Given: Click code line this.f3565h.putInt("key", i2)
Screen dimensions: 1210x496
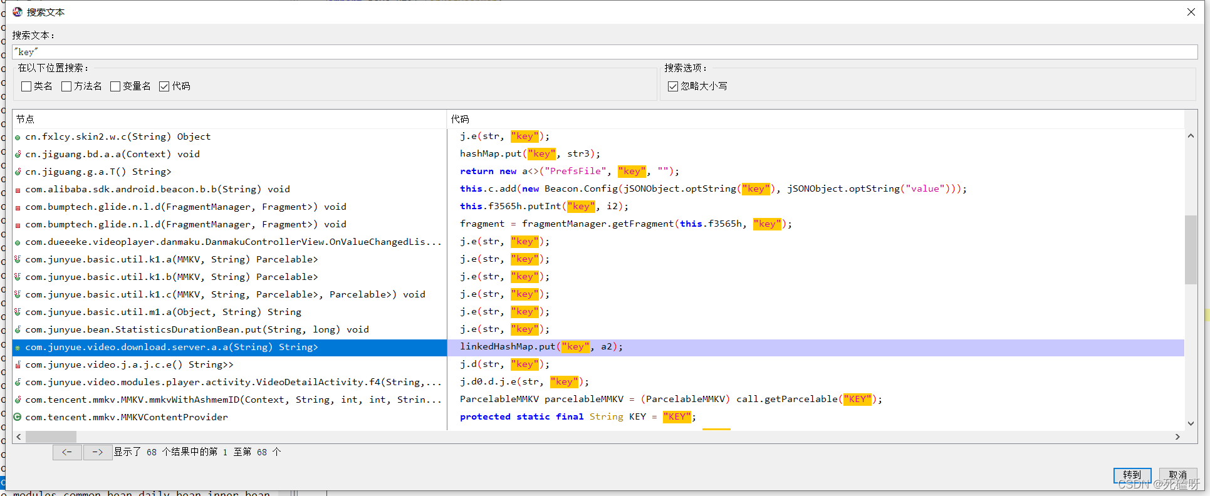Looking at the screenshot, I should click(544, 207).
